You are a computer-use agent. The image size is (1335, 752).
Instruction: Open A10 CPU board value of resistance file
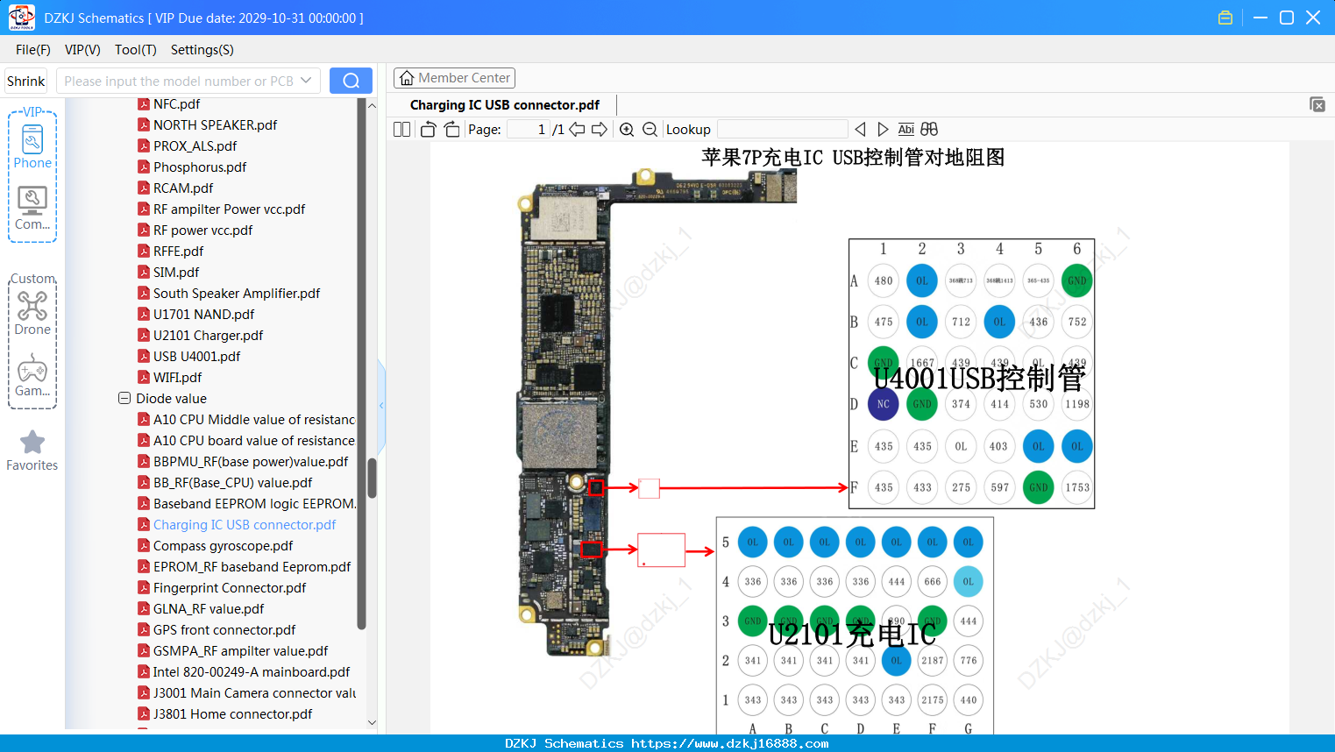pyautogui.click(x=246, y=441)
